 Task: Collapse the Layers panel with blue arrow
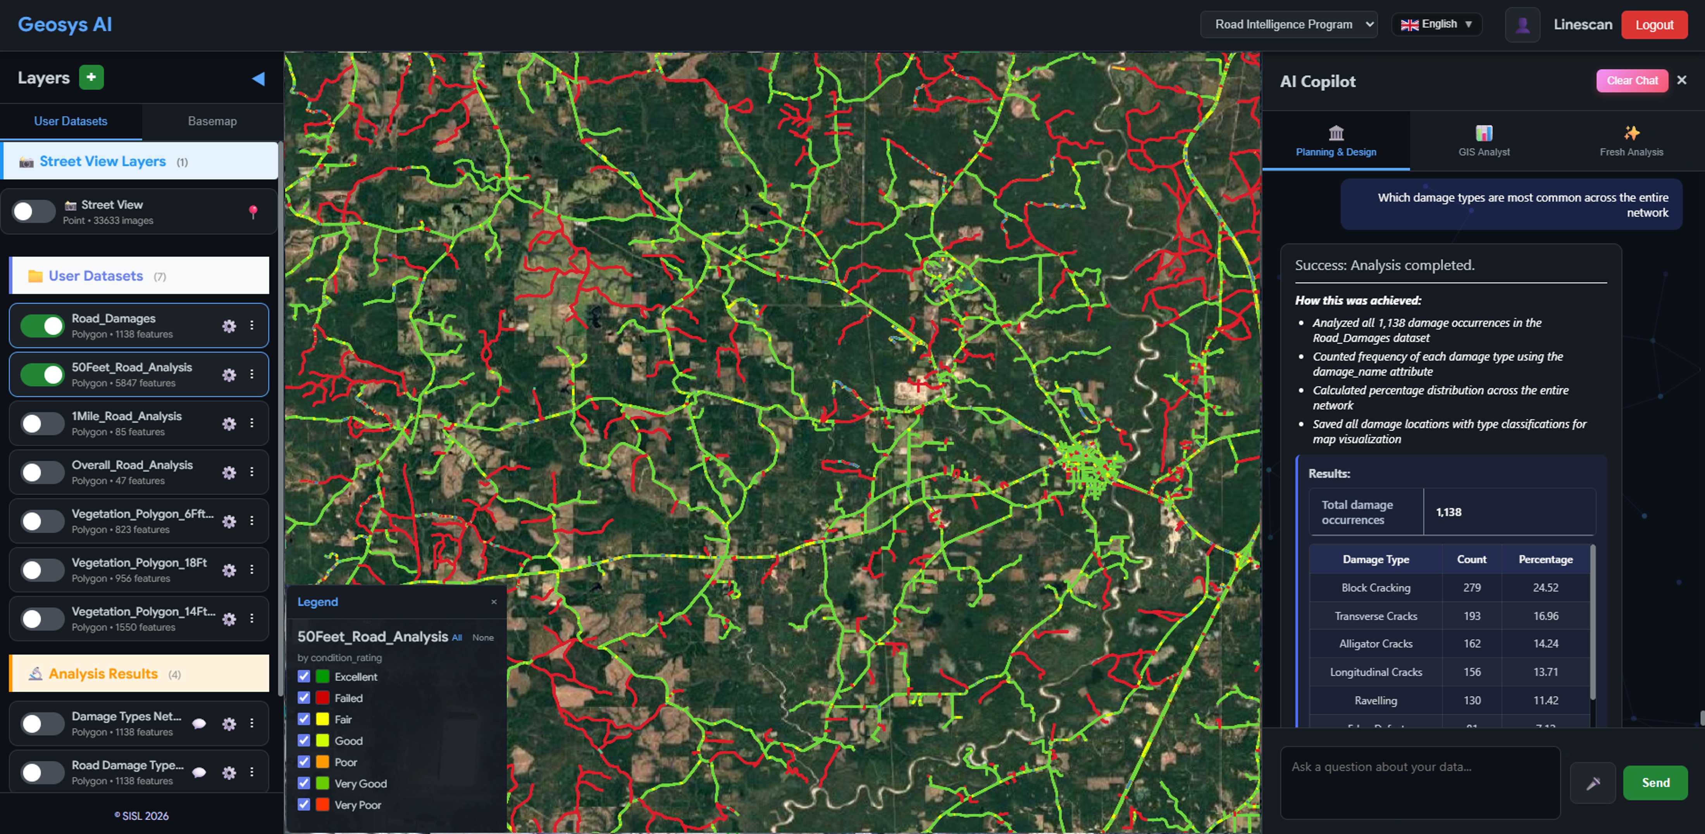pos(258,79)
